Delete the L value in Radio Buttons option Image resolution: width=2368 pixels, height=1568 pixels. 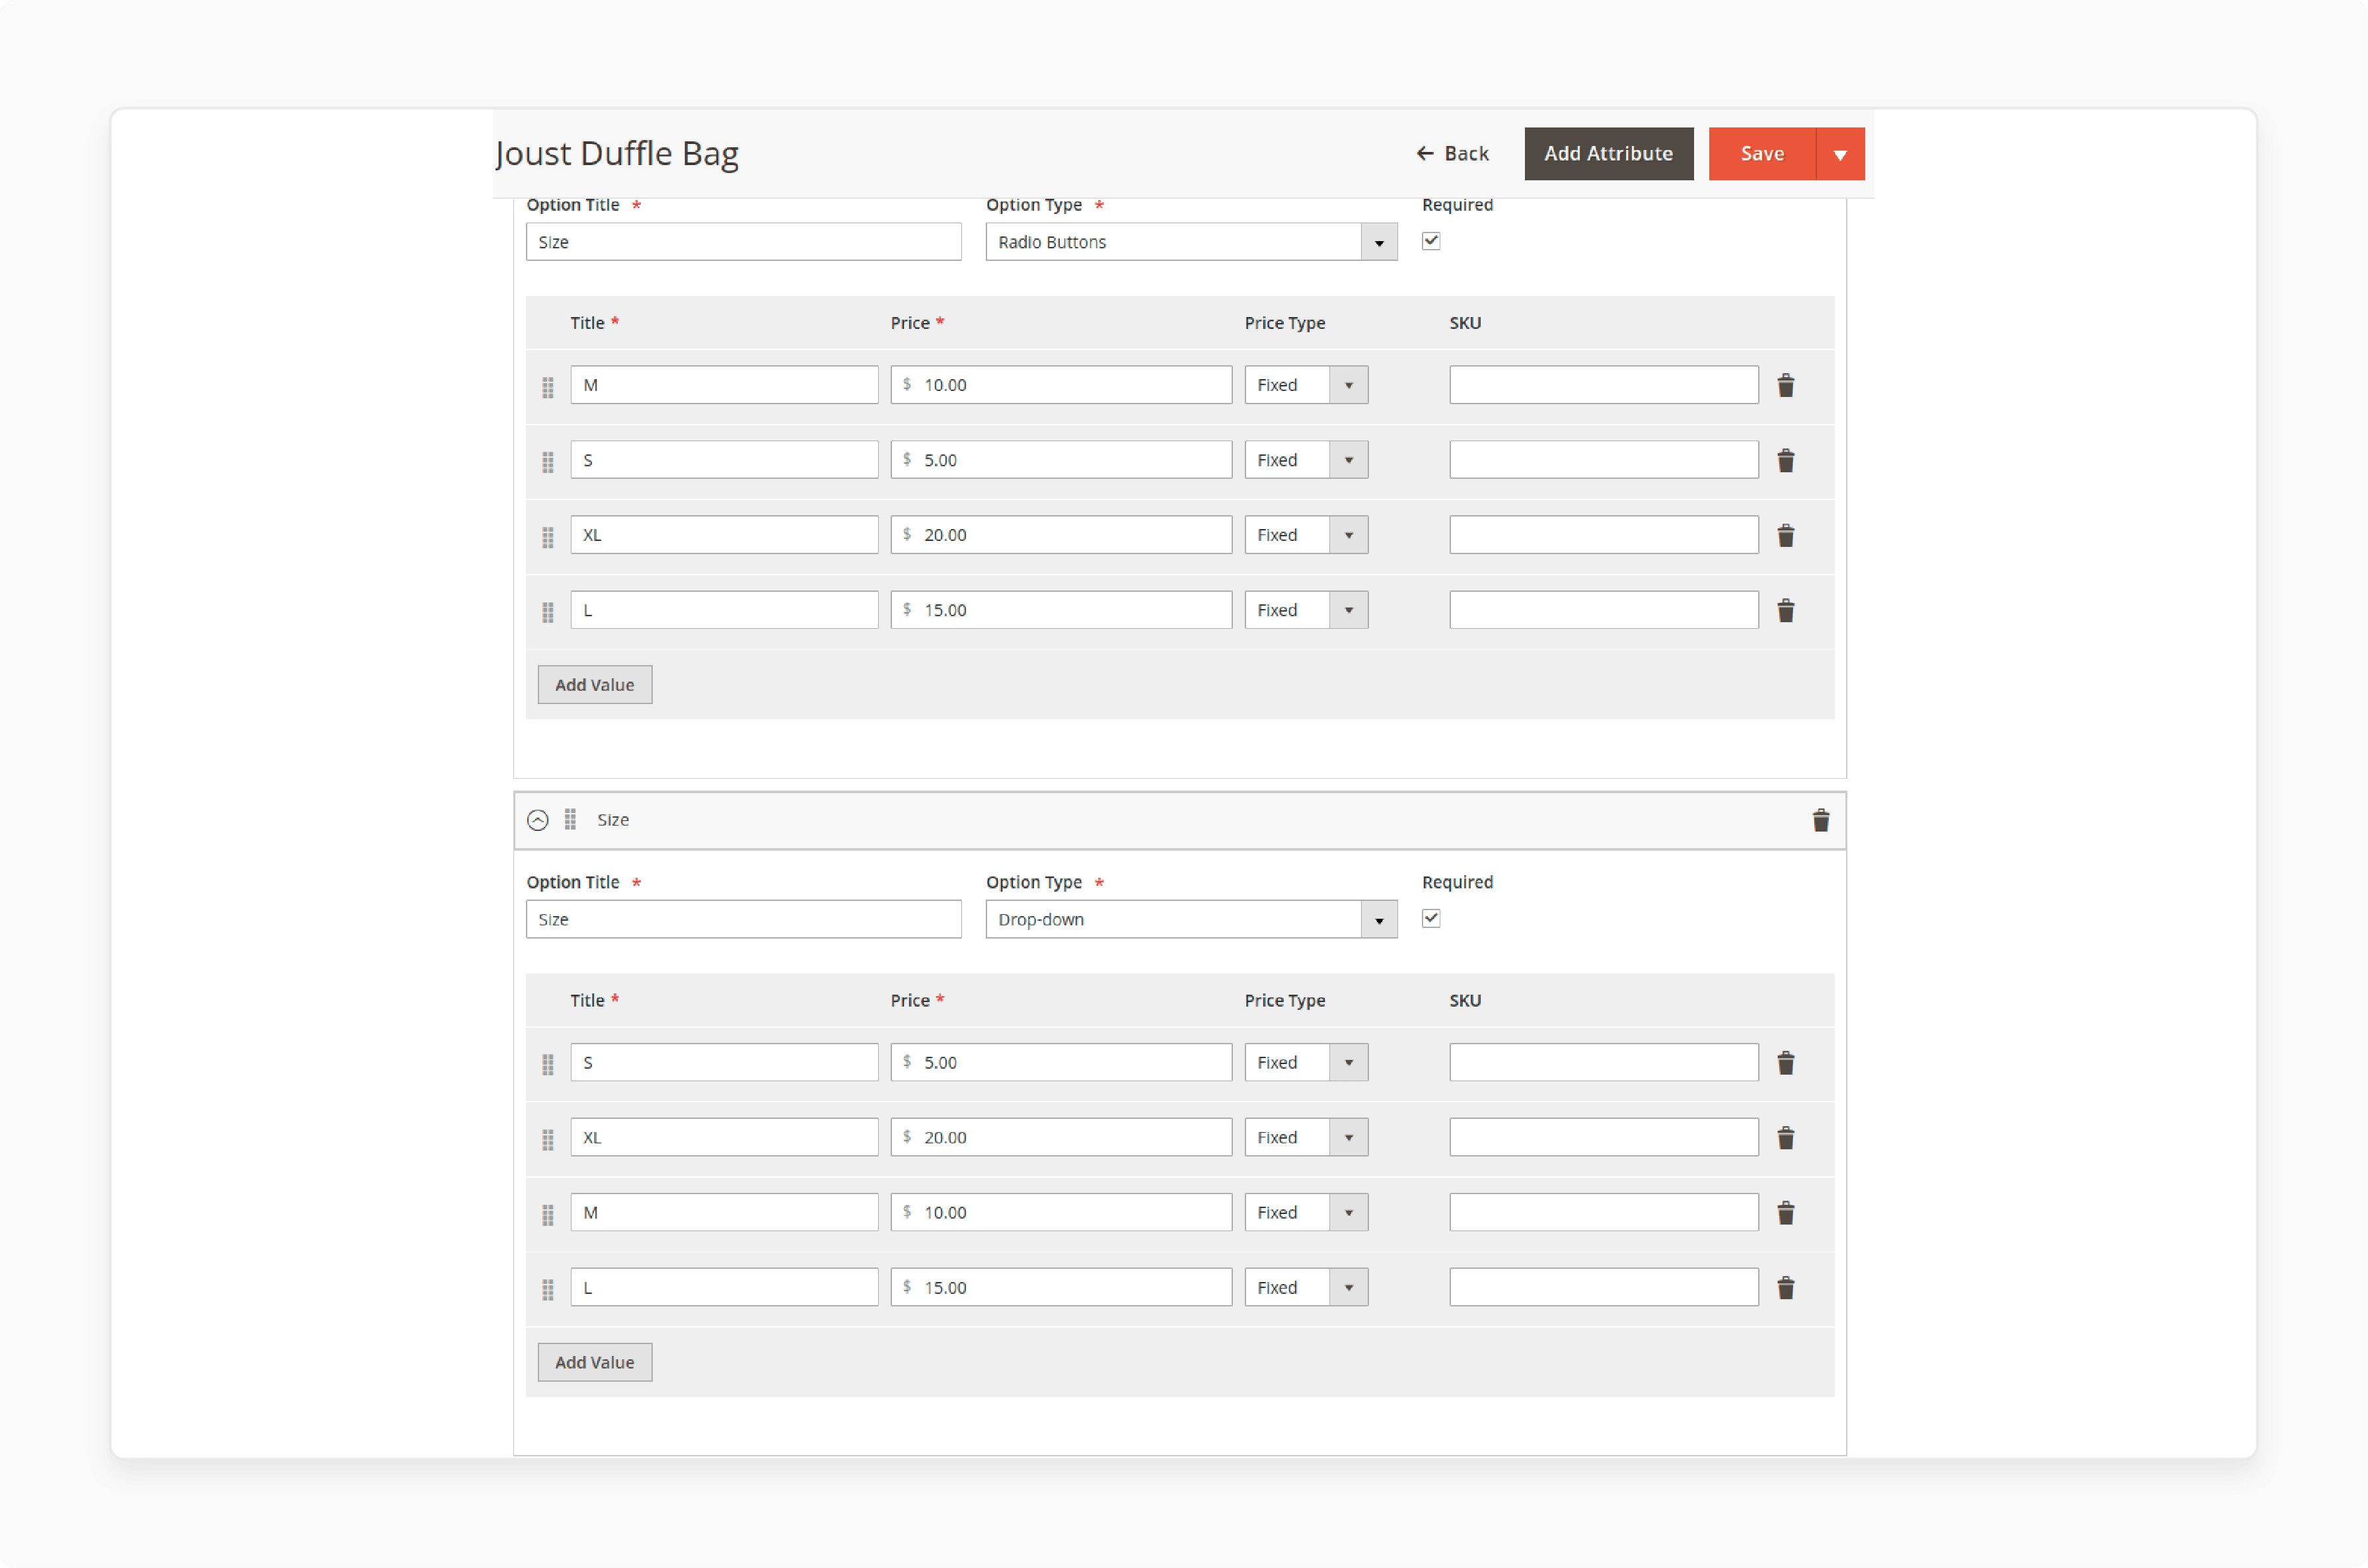click(x=1785, y=610)
